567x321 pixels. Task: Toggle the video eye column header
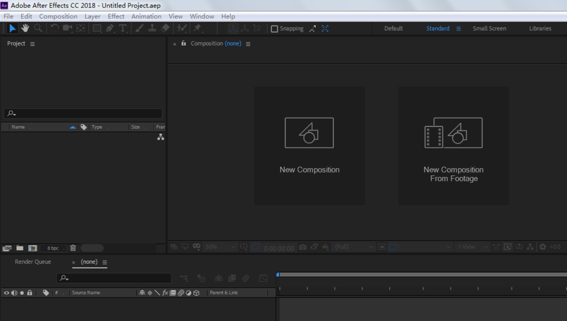coord(6,293)
